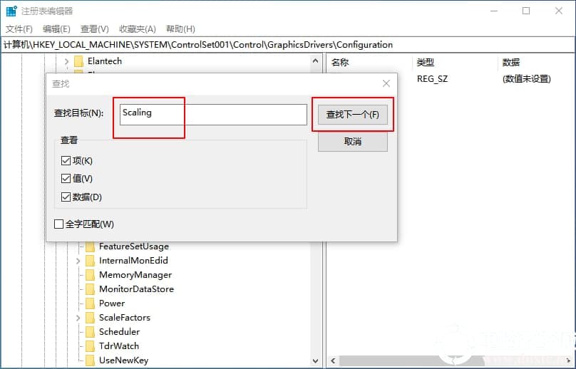Select the MemoryManager key
This screenshot has width=576, height=369.
tap(135, 275)
